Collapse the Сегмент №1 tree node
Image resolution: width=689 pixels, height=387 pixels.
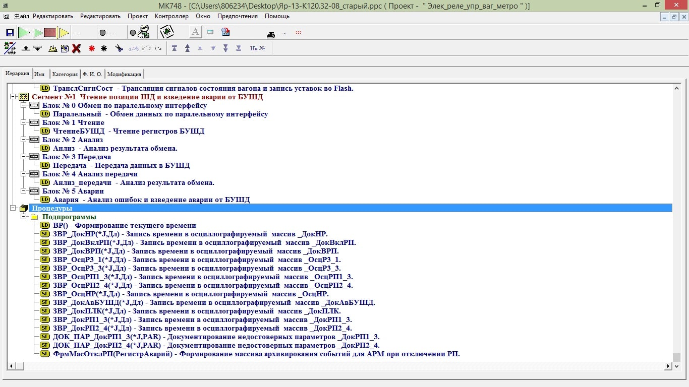pos(13,97)
